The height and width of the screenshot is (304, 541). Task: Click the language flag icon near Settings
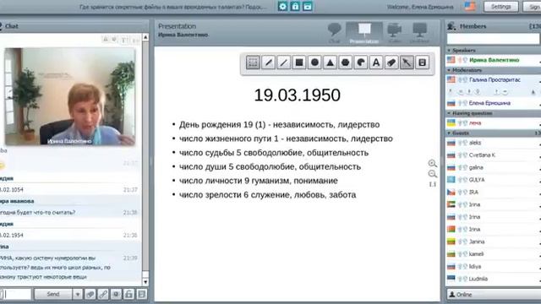tap(470, 6)
